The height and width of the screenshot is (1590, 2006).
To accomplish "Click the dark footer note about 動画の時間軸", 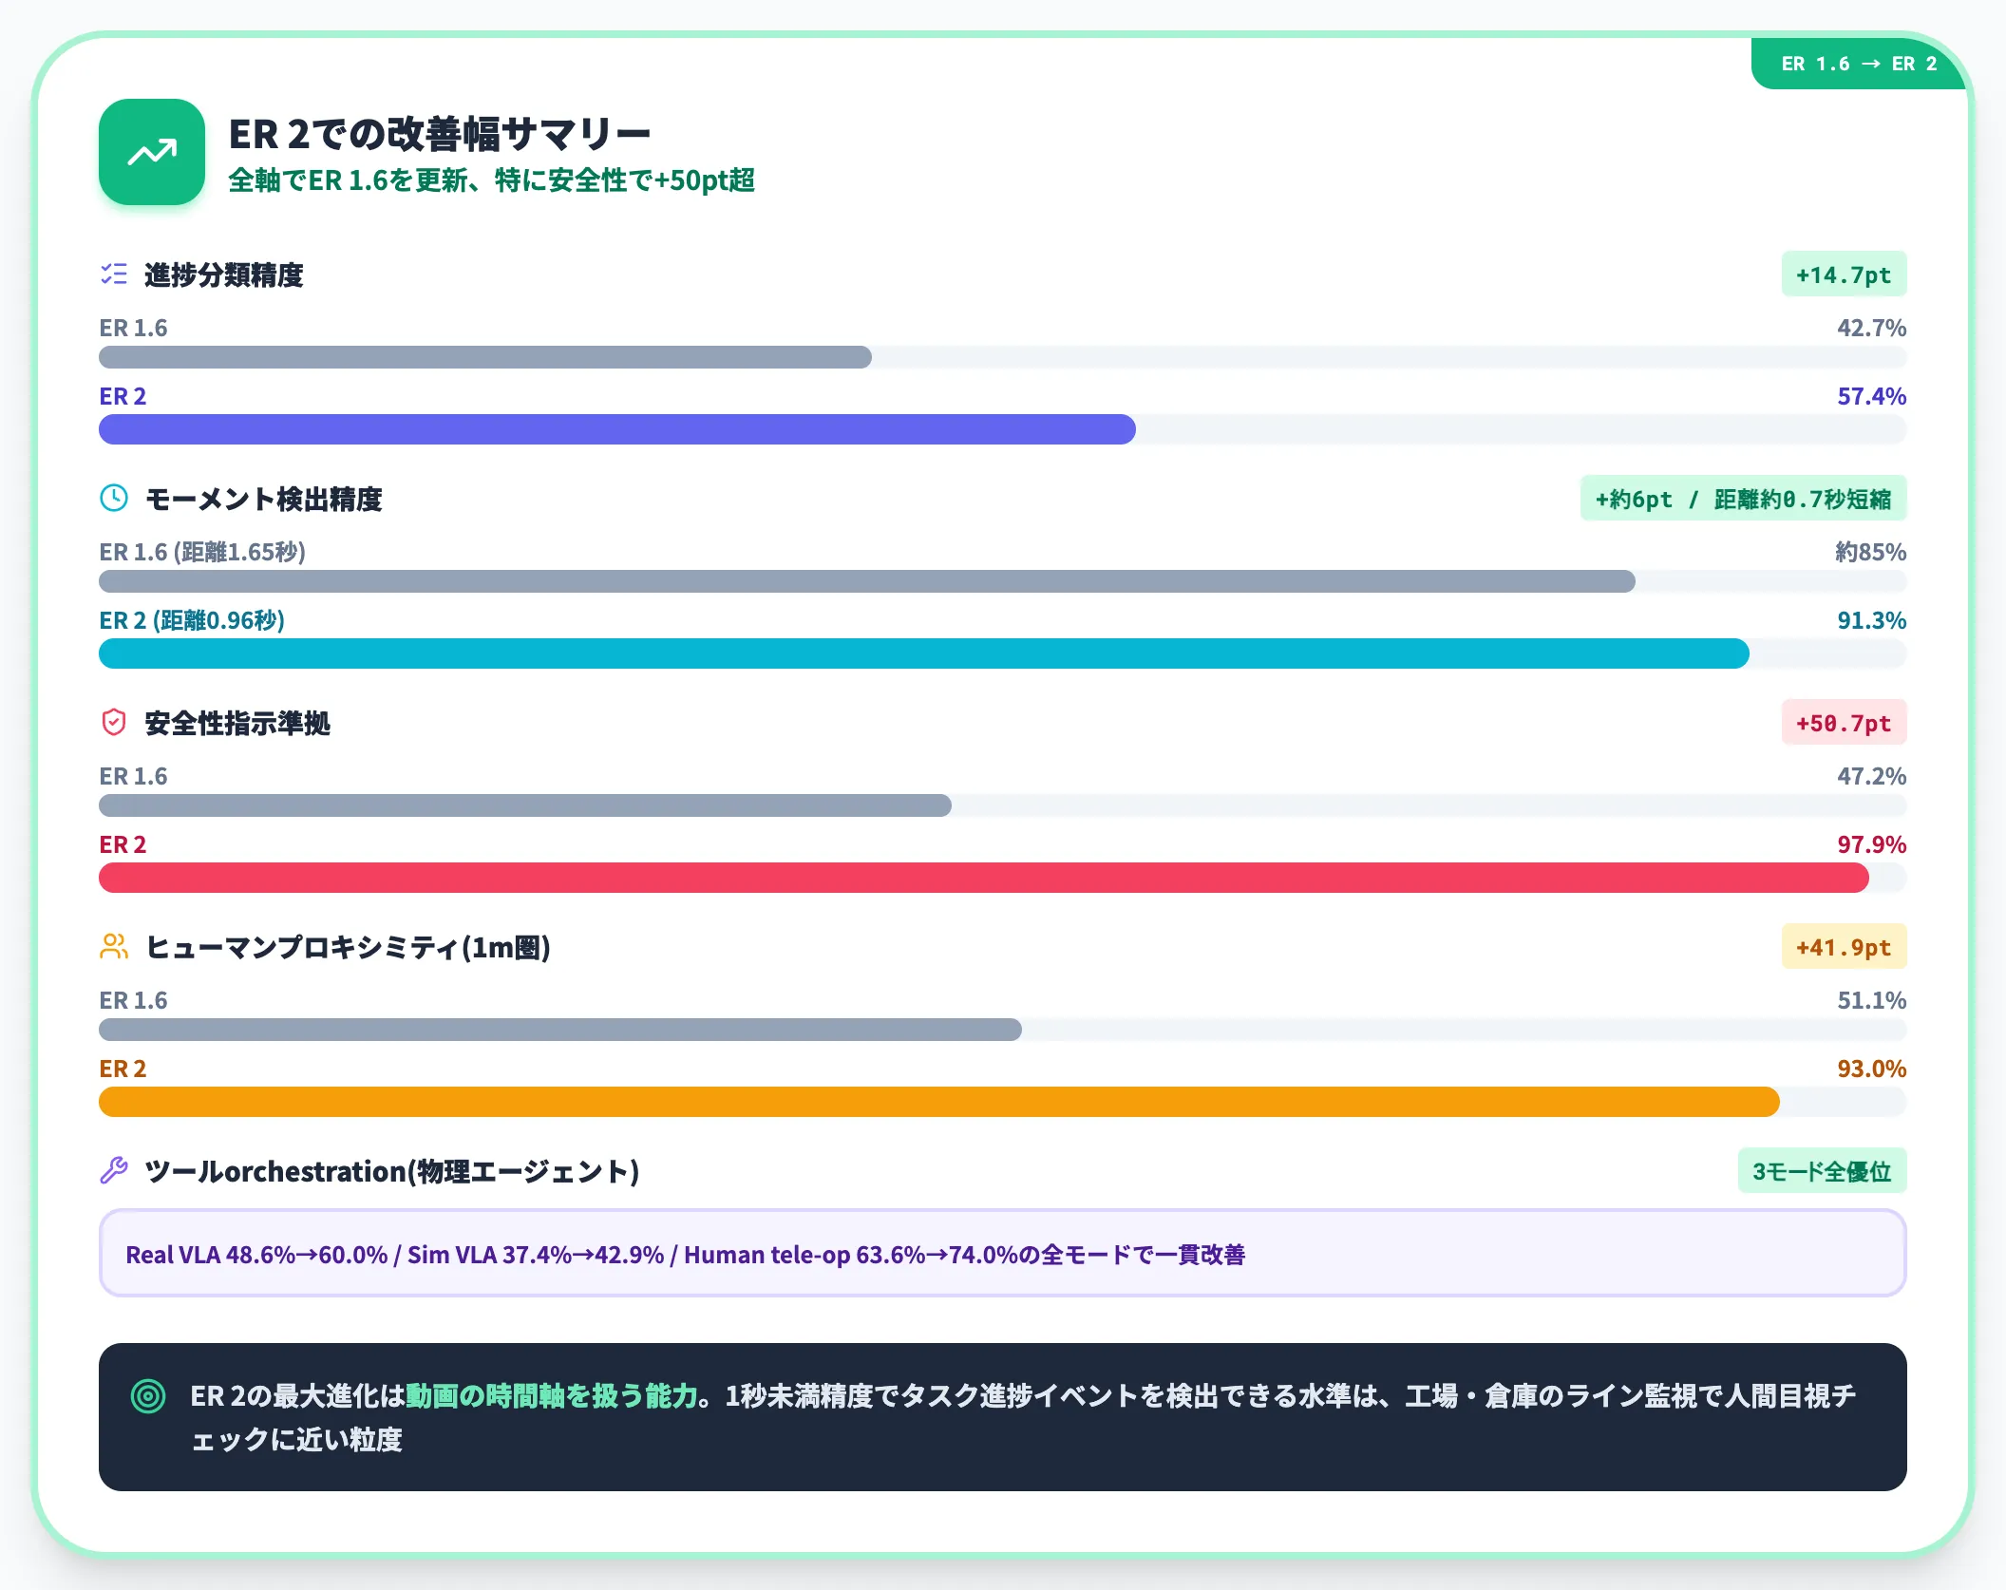I will [1003, 1417].
